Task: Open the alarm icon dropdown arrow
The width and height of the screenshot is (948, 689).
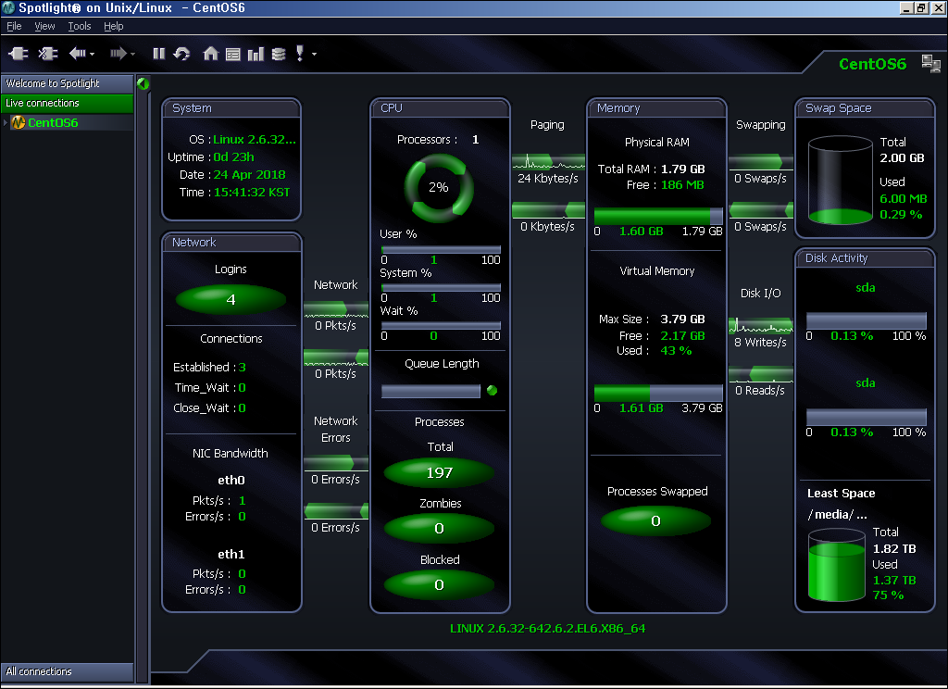Action: 315,54
